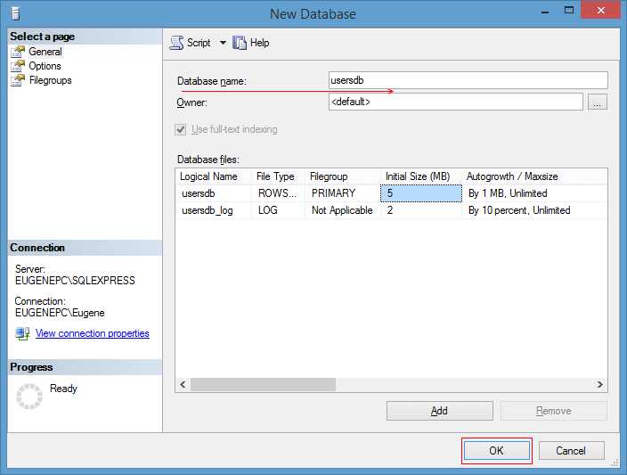Click Initial Size cell showing 5

tap(421, 192)
